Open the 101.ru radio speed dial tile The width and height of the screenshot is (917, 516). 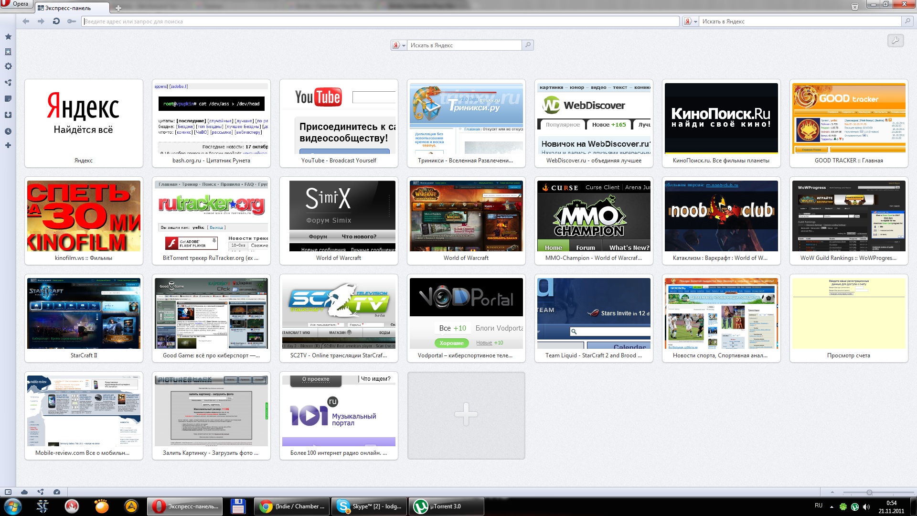[339, 416]
